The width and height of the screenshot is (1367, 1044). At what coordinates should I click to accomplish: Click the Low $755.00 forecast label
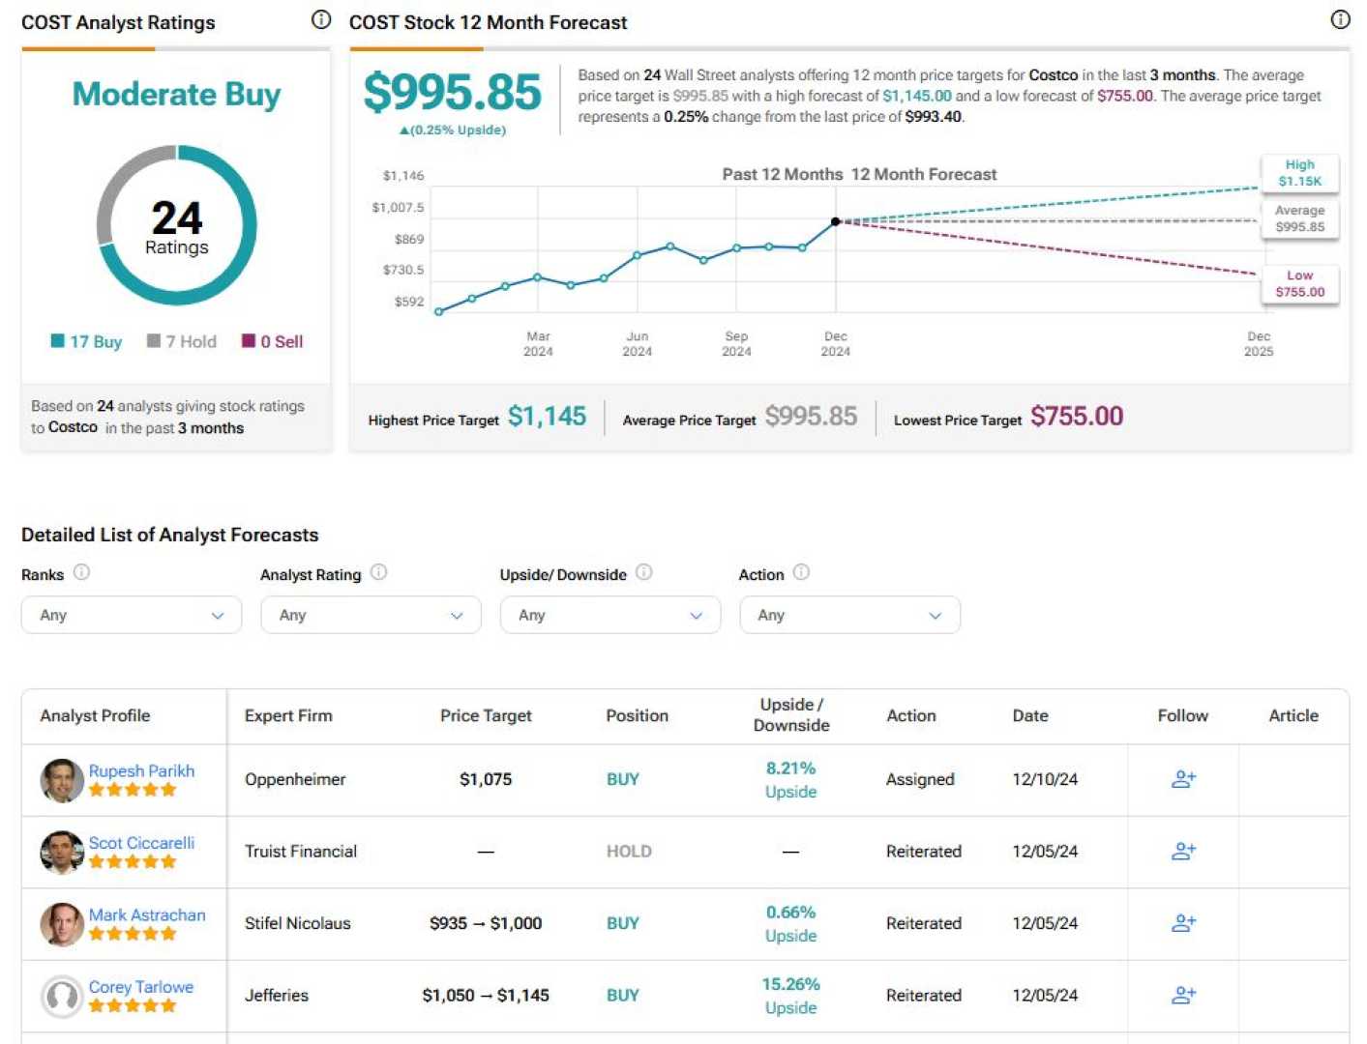1299,283
